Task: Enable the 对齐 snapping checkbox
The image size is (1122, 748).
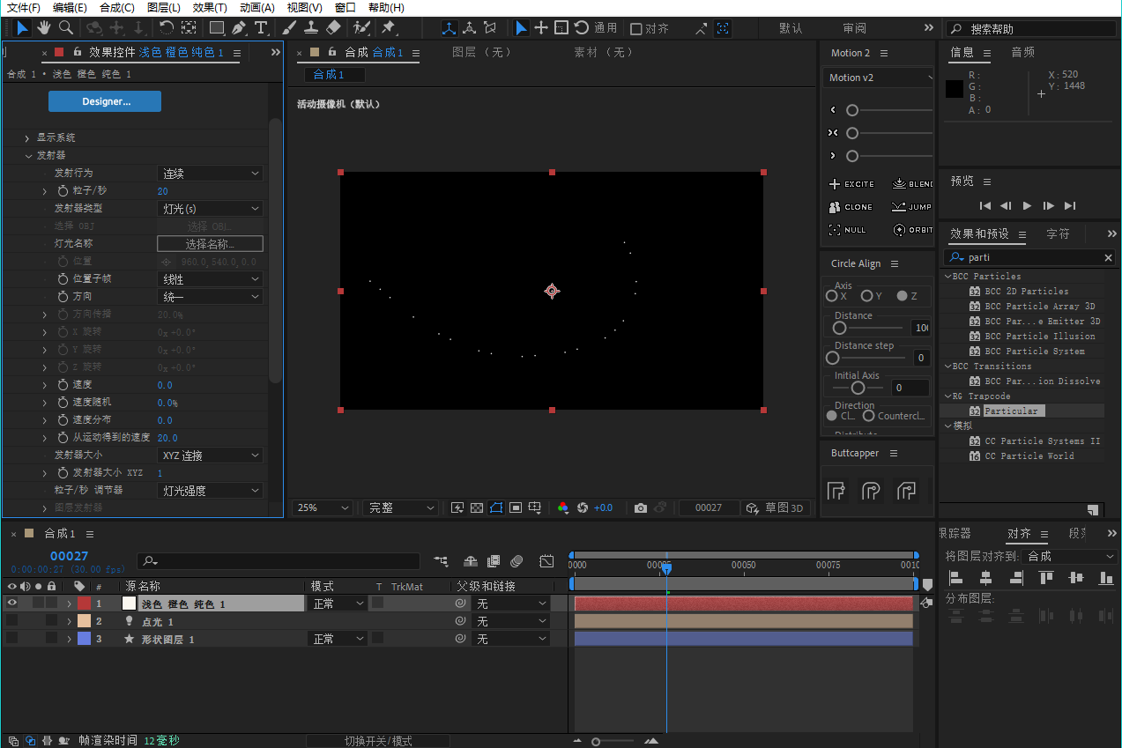Action: click(635, 28)
